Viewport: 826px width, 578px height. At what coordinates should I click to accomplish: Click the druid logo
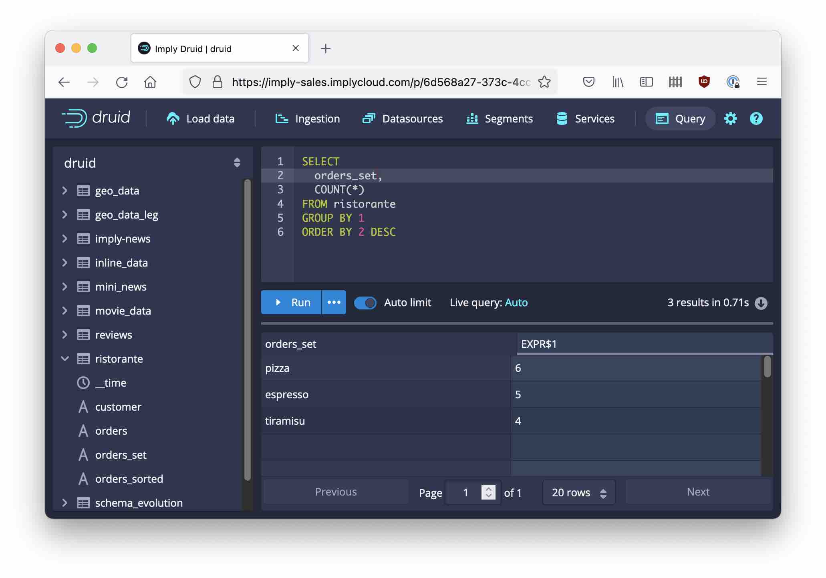coord(96,118)
